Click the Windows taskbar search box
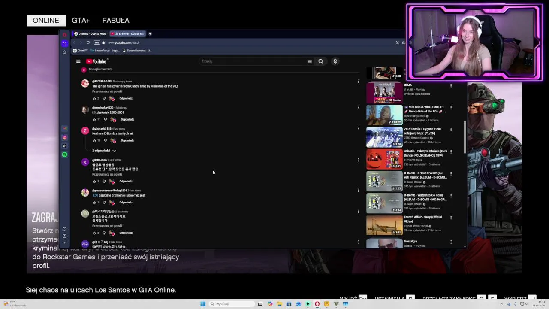 [x=232, y=304]
